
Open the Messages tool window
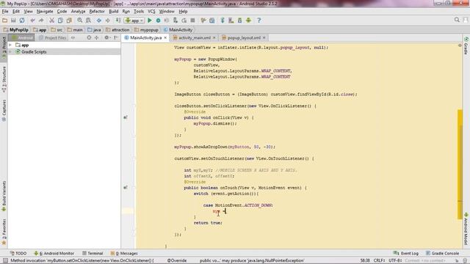pos(124,253)
